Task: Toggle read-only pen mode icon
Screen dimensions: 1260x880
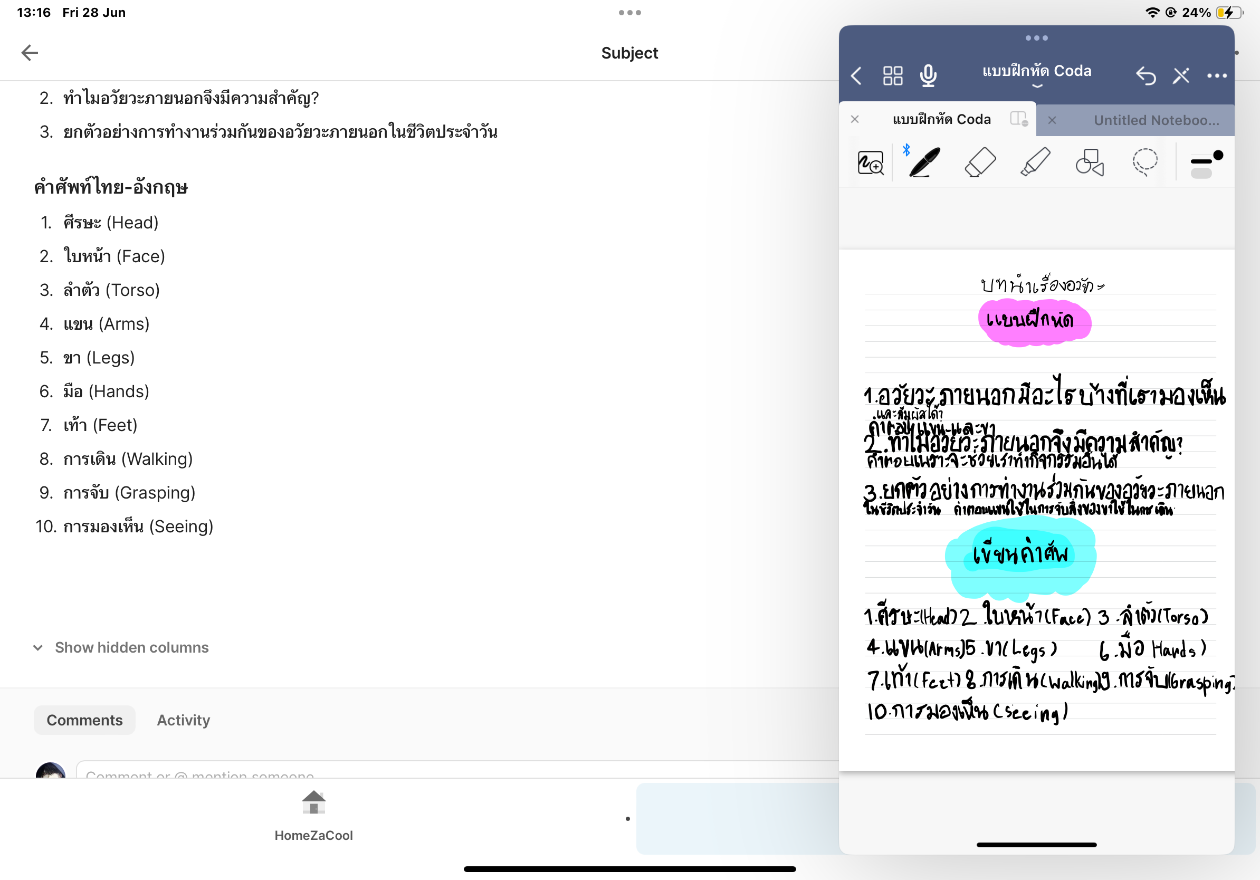Action: 1181,76
